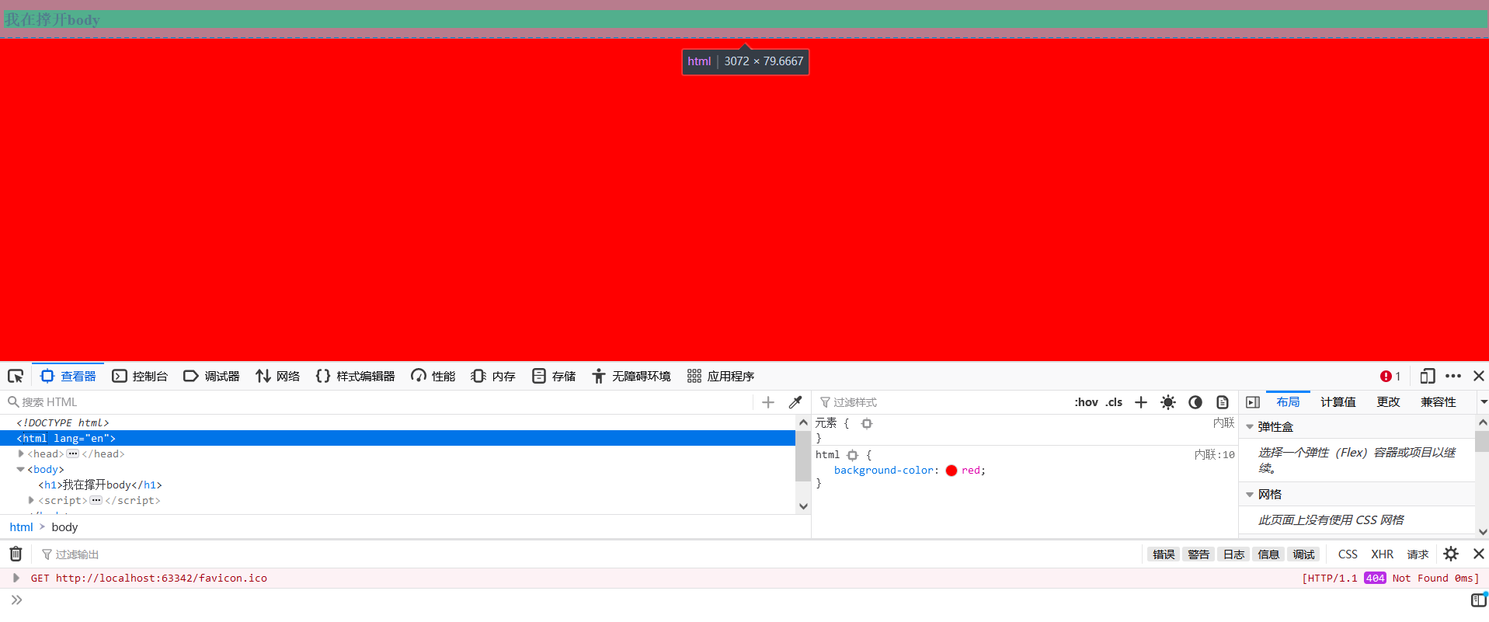Open the localhost favicon.ico URL link
This screenshot has height=622, width=1489.
click(162, 579)
